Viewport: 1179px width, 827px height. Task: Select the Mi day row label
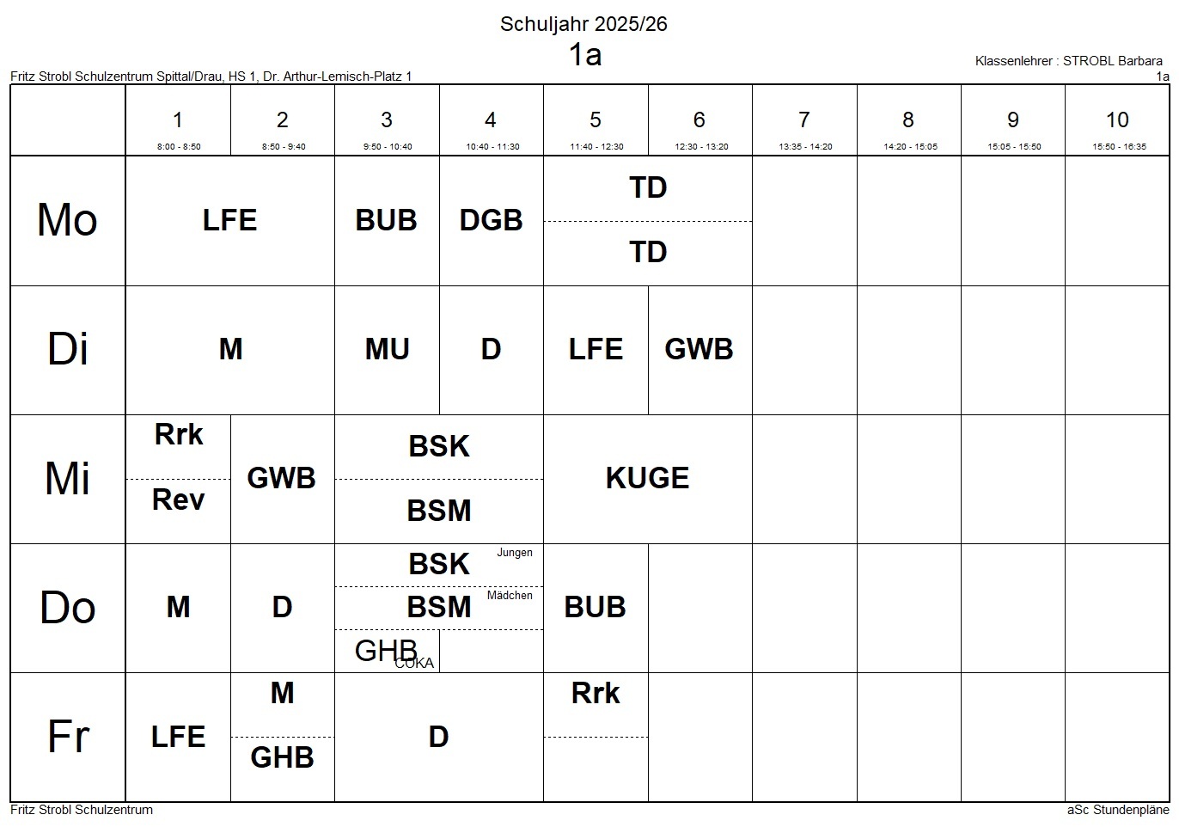click(x=68, y=478)
